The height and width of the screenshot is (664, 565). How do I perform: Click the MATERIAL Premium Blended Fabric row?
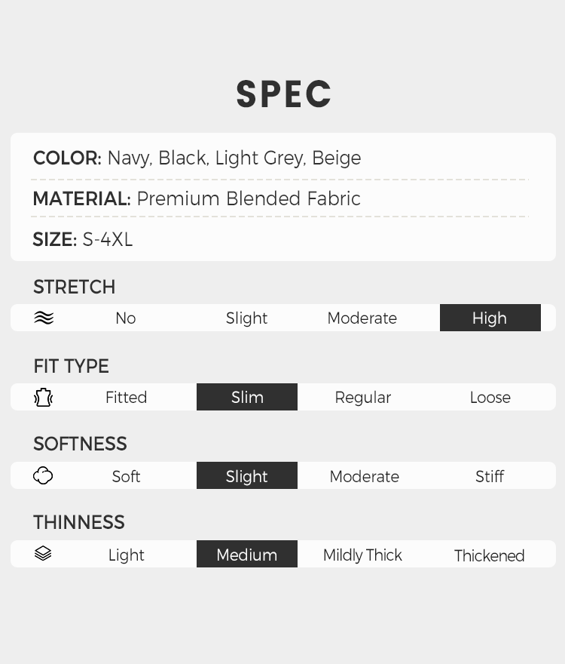tap(197, 198)
